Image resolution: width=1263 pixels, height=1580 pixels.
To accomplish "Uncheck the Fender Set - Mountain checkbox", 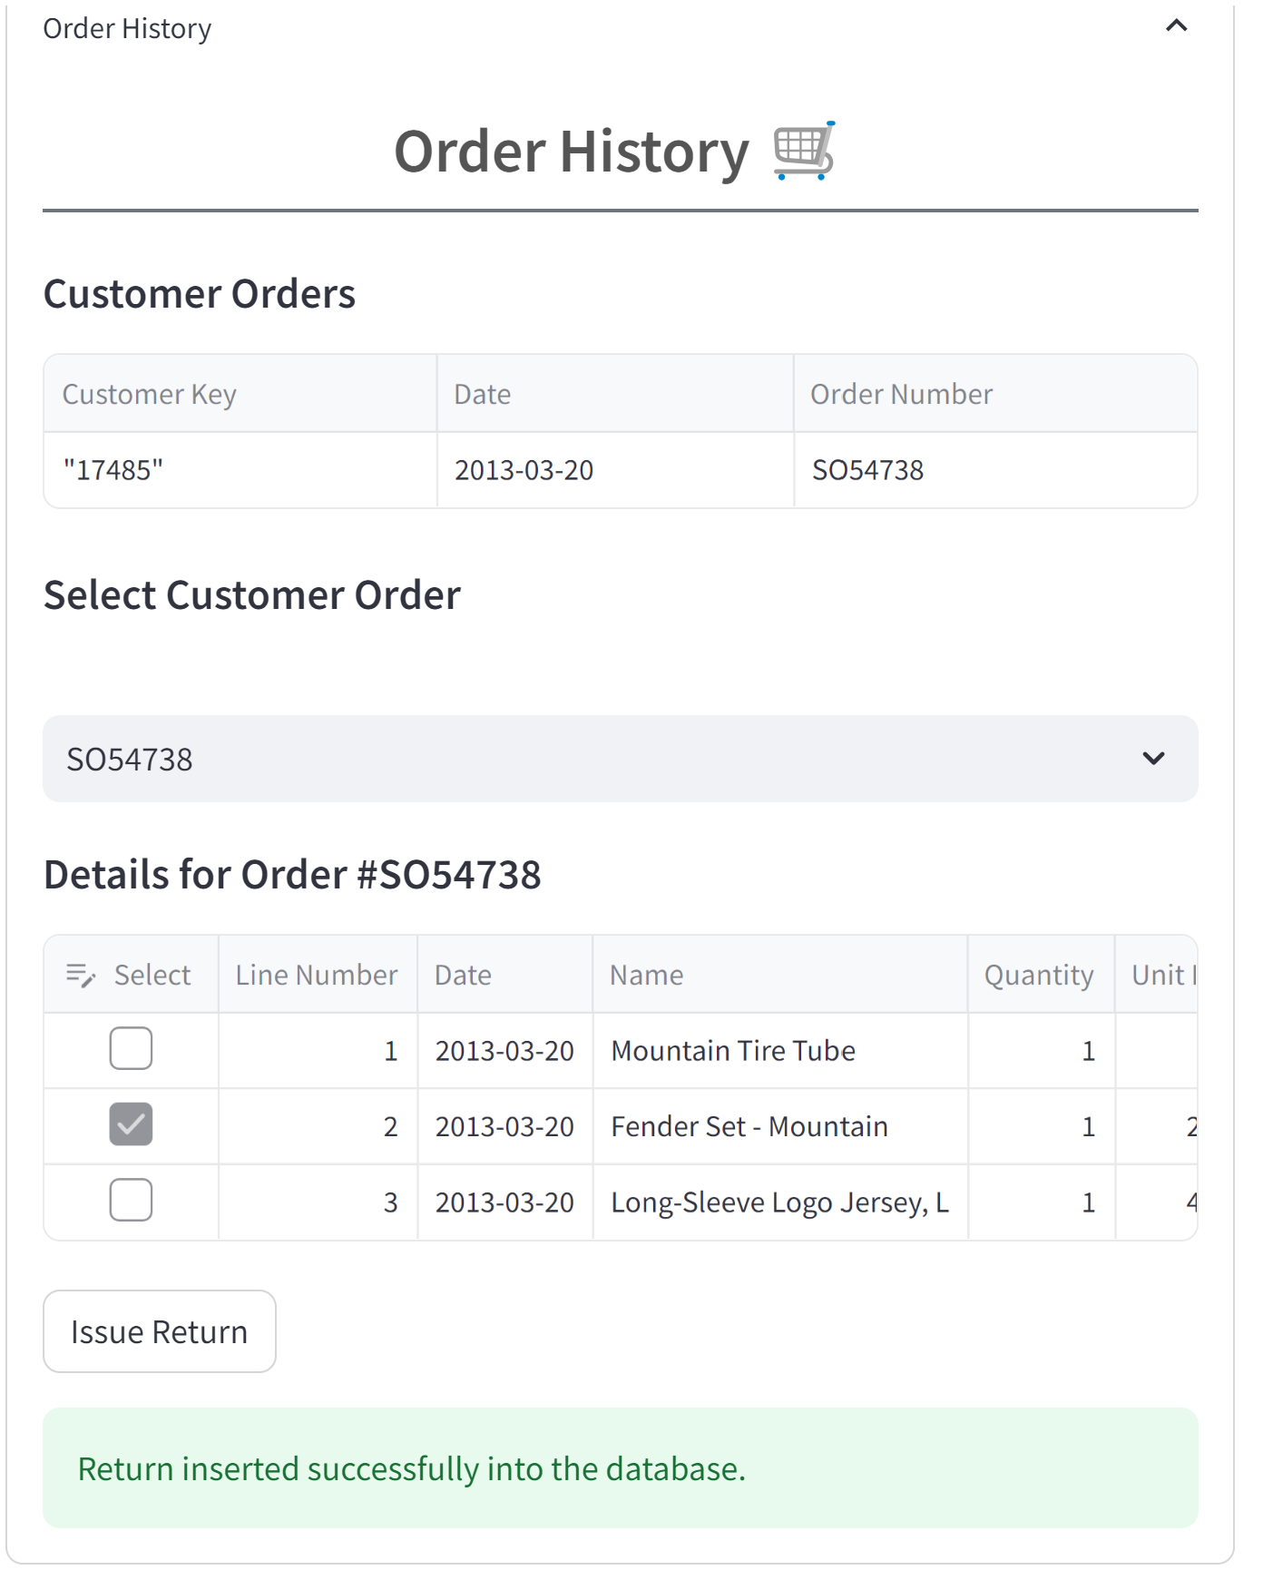I will 131,1125.
